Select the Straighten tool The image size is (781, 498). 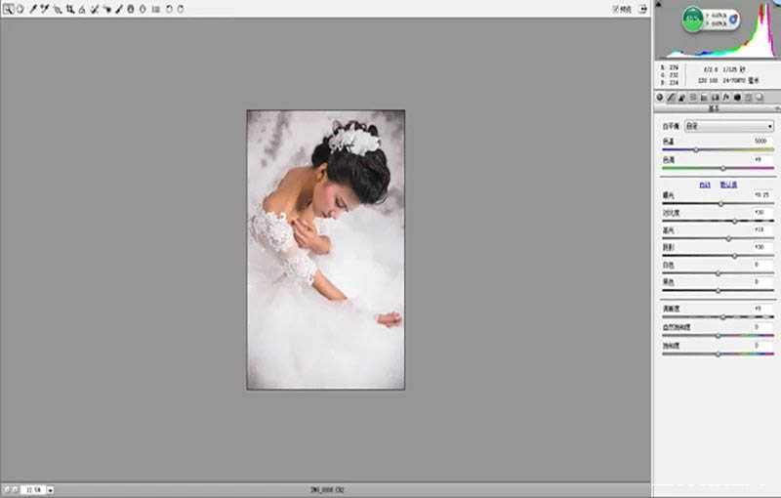82,9
